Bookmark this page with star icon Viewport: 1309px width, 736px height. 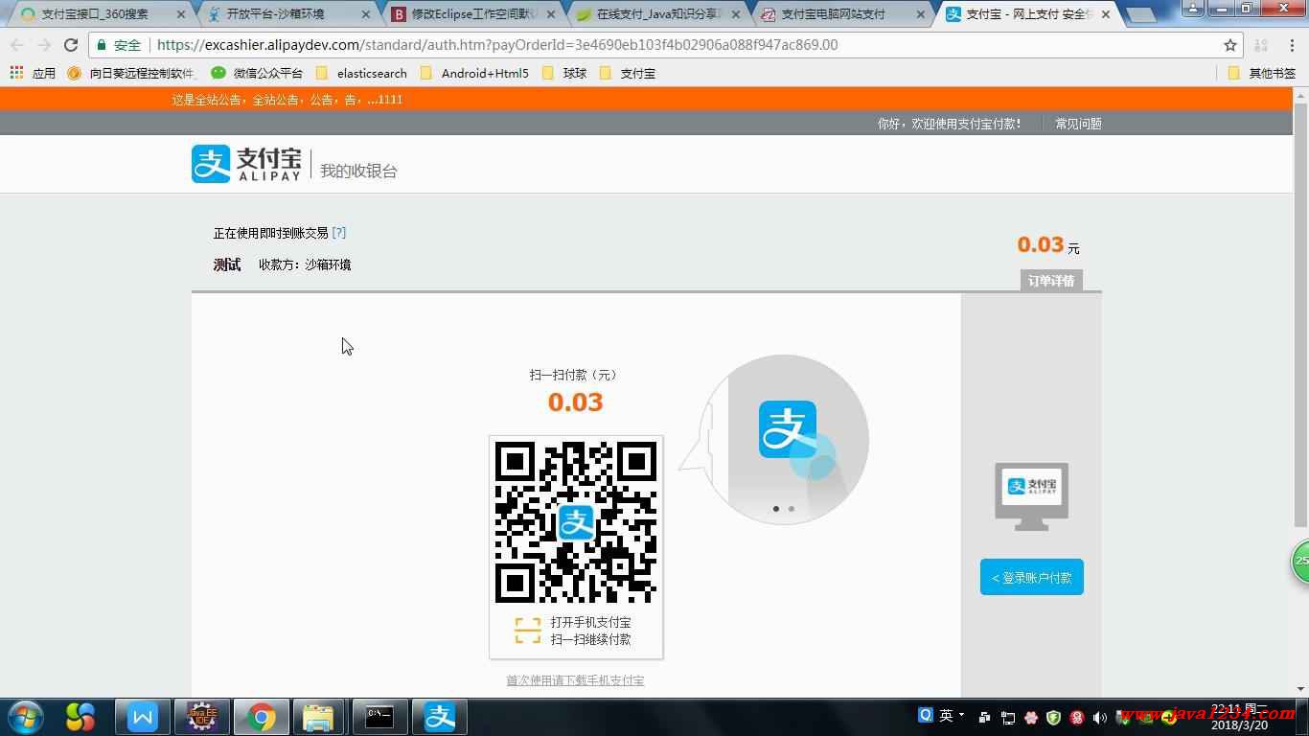pyautogui.click(x=1230, y=45)
